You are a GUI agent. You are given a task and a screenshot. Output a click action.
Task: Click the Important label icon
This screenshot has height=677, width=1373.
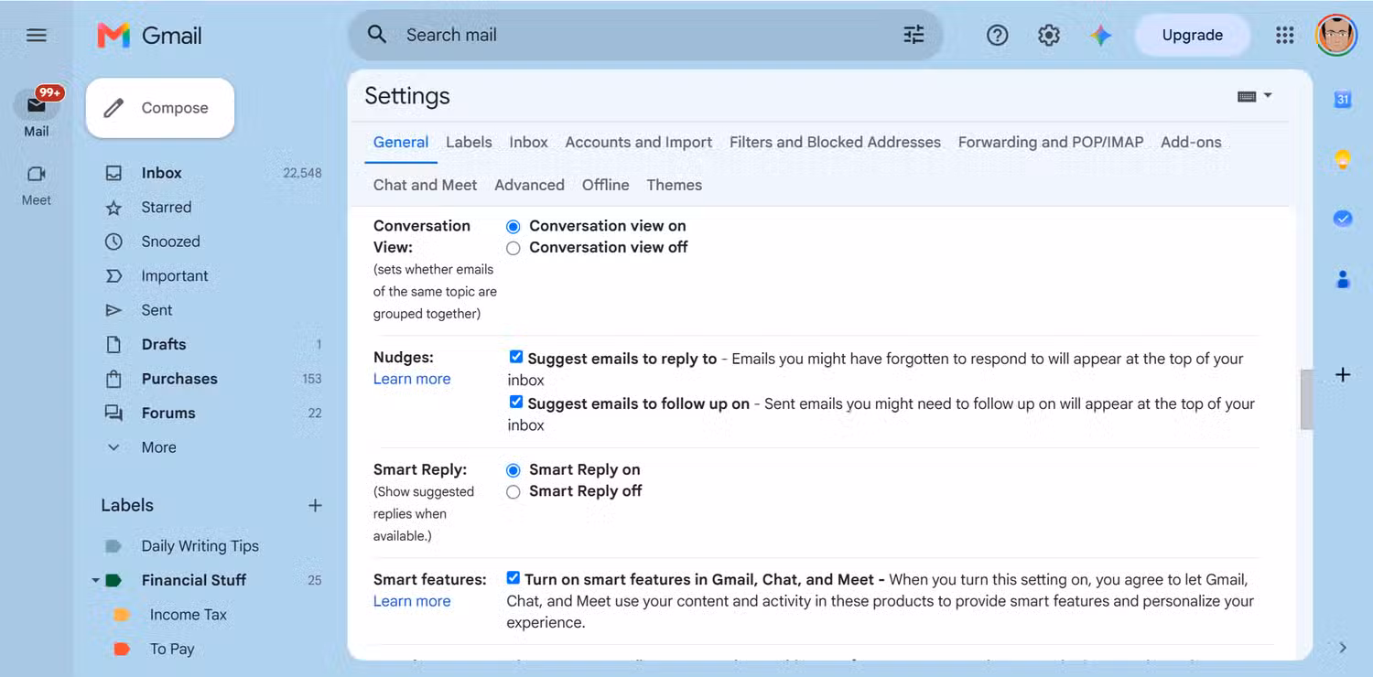coord(114,276)
